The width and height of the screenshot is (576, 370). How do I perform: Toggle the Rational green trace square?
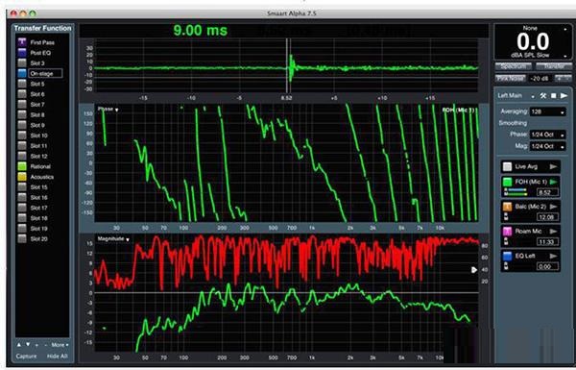(22, 166)
